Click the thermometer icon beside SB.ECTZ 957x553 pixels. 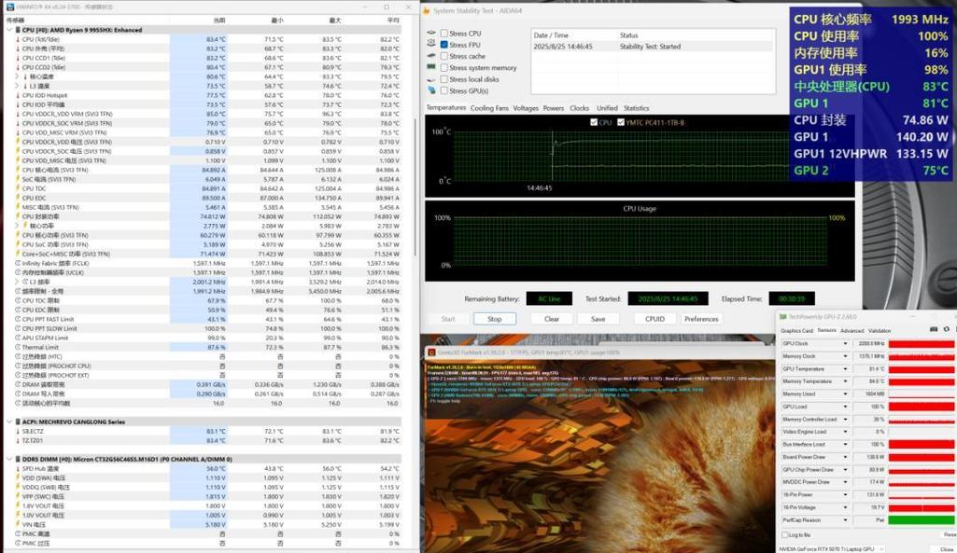pyautogui.click(x=18, y=431)
